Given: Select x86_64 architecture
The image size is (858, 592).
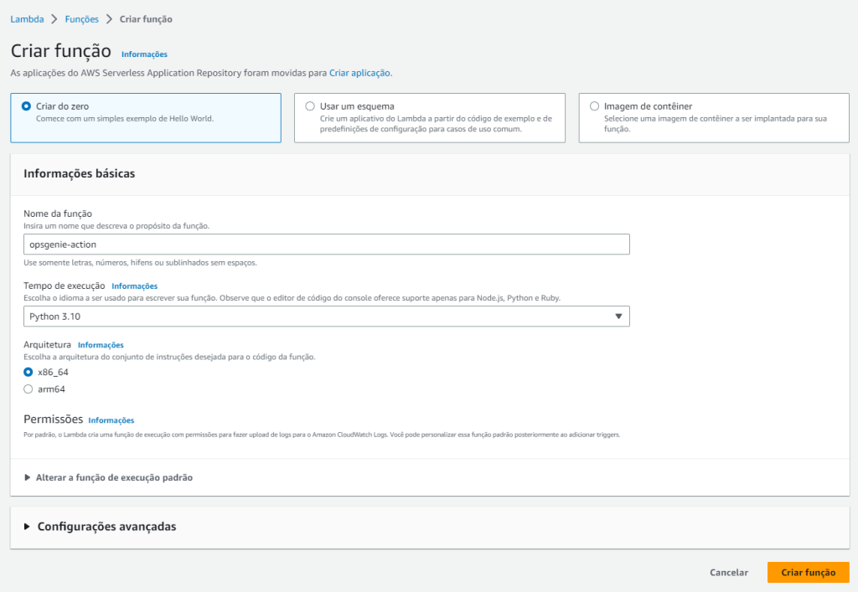Looking at the screenshot, I should pyautogui.click(x=28, y=372).
